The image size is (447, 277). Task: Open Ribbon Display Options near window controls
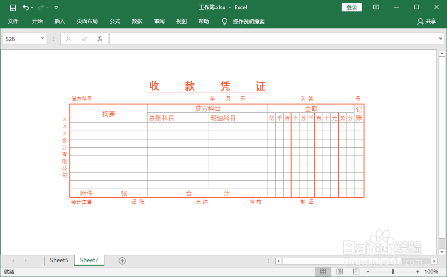point(376,7)
